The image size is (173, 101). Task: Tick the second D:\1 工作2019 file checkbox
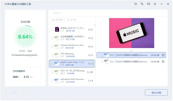click(102, 61)
